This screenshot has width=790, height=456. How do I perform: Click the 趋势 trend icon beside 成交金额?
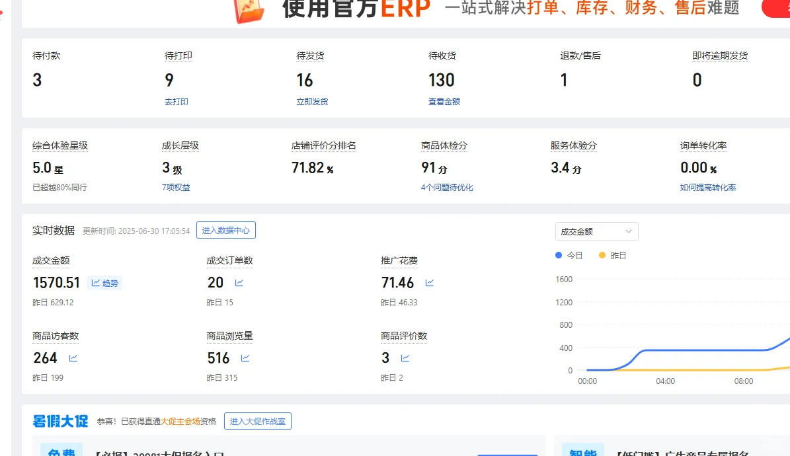pyautogui.click(x=104, y=283)
